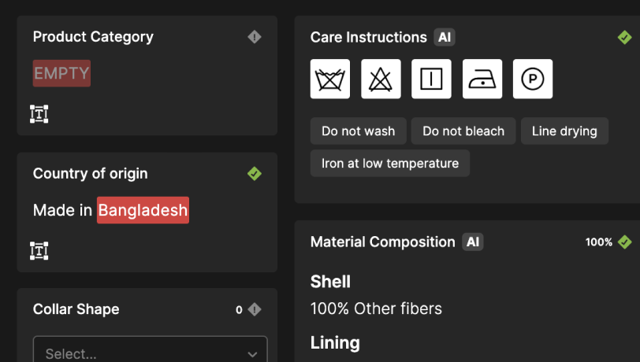
Task: Click the do not bleach triangle symbol
Action: coord(381,79)
